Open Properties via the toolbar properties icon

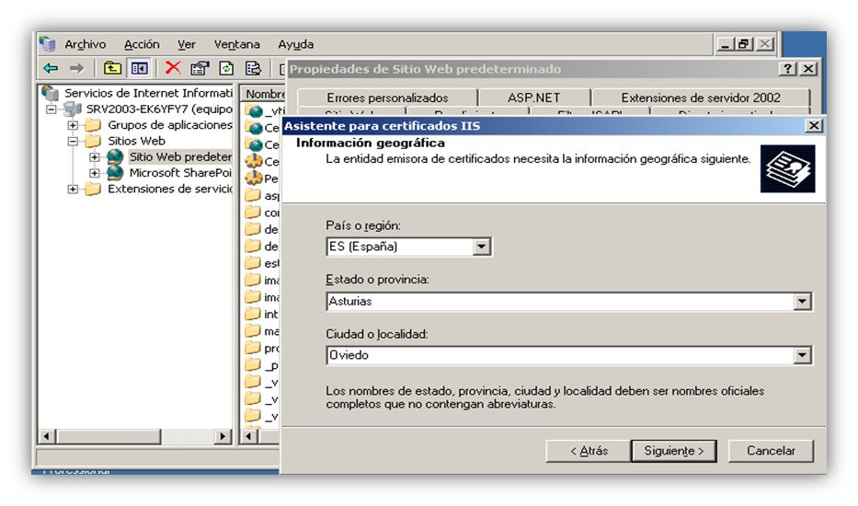tap(200, 68)
